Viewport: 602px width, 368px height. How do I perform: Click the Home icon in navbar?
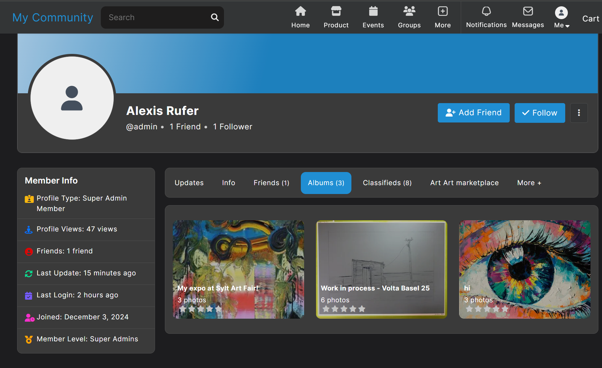[300, 12]
